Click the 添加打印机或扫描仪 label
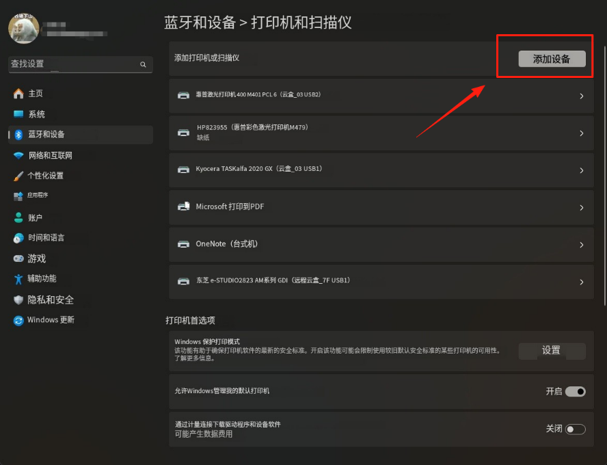The image size is (607, 465). click(x=206, y=58)
